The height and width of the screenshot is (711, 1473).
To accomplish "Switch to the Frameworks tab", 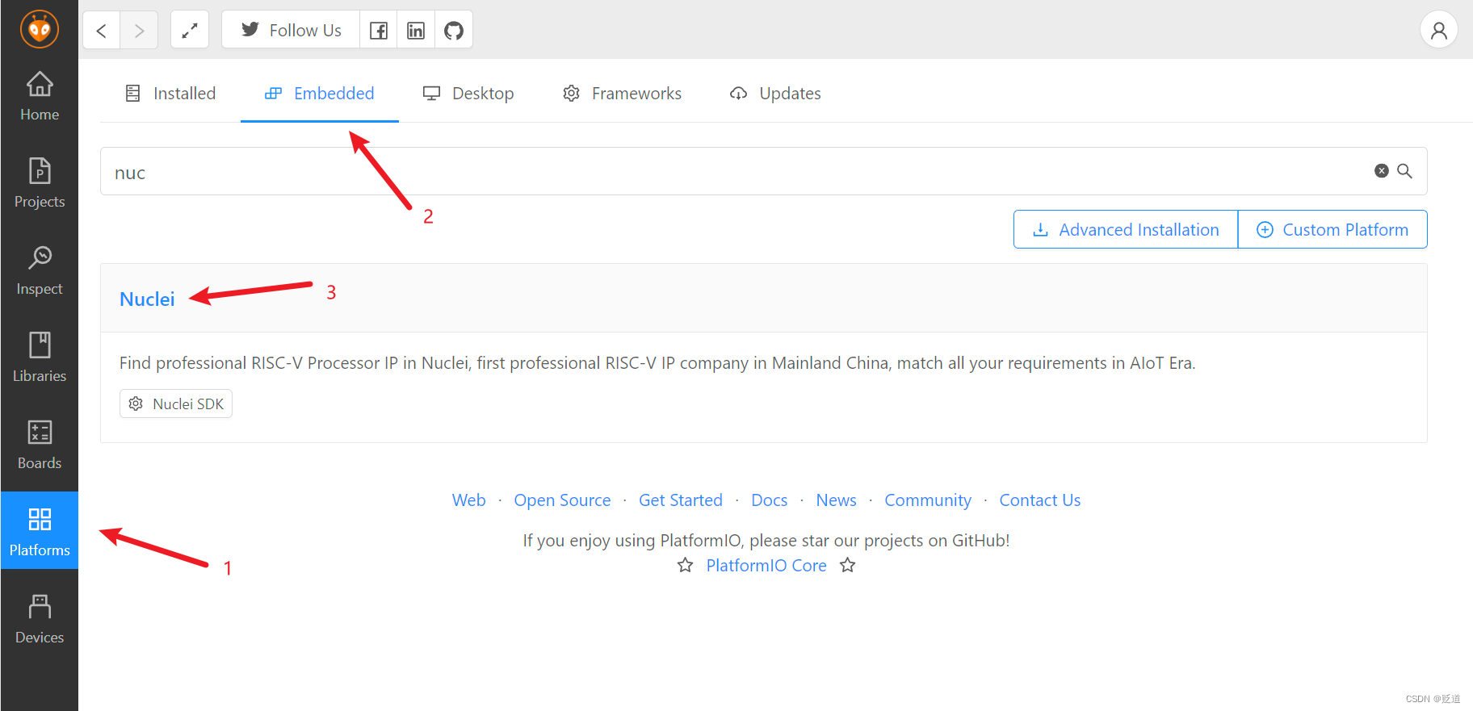I will [x=622, y=94].
